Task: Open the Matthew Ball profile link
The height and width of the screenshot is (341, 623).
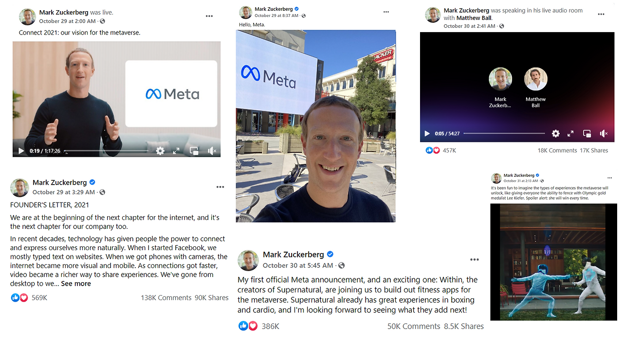Action: [474, 18]
